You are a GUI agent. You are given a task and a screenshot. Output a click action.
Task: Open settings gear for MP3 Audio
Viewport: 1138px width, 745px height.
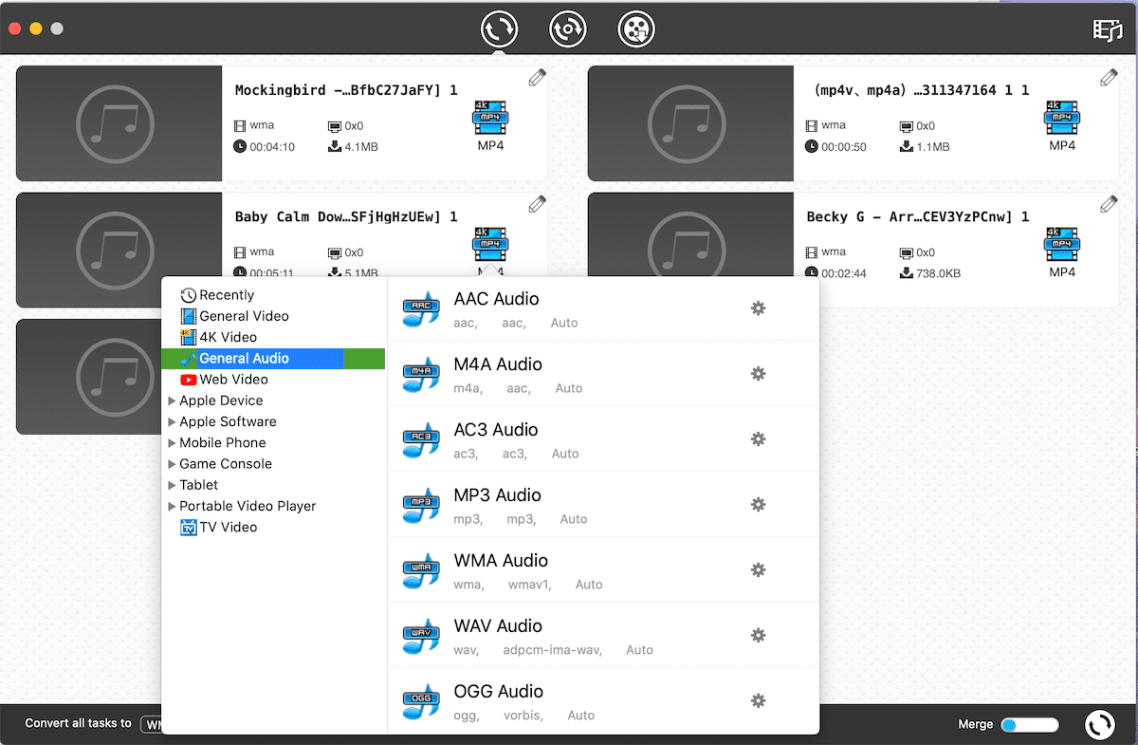[x=758, y=505]
